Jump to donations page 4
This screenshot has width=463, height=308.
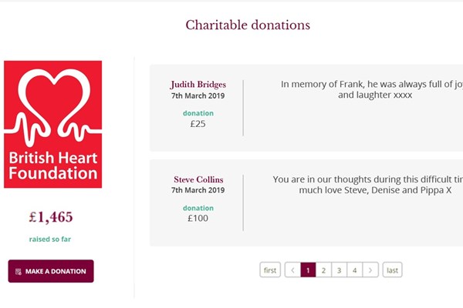355,270
